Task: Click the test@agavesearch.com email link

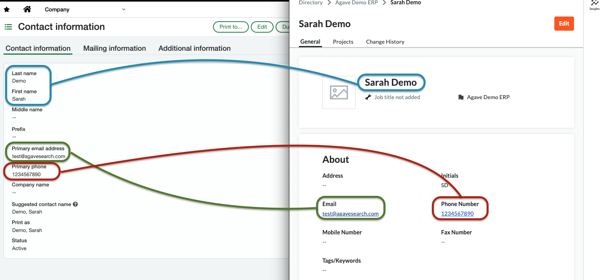Action: 350,214
